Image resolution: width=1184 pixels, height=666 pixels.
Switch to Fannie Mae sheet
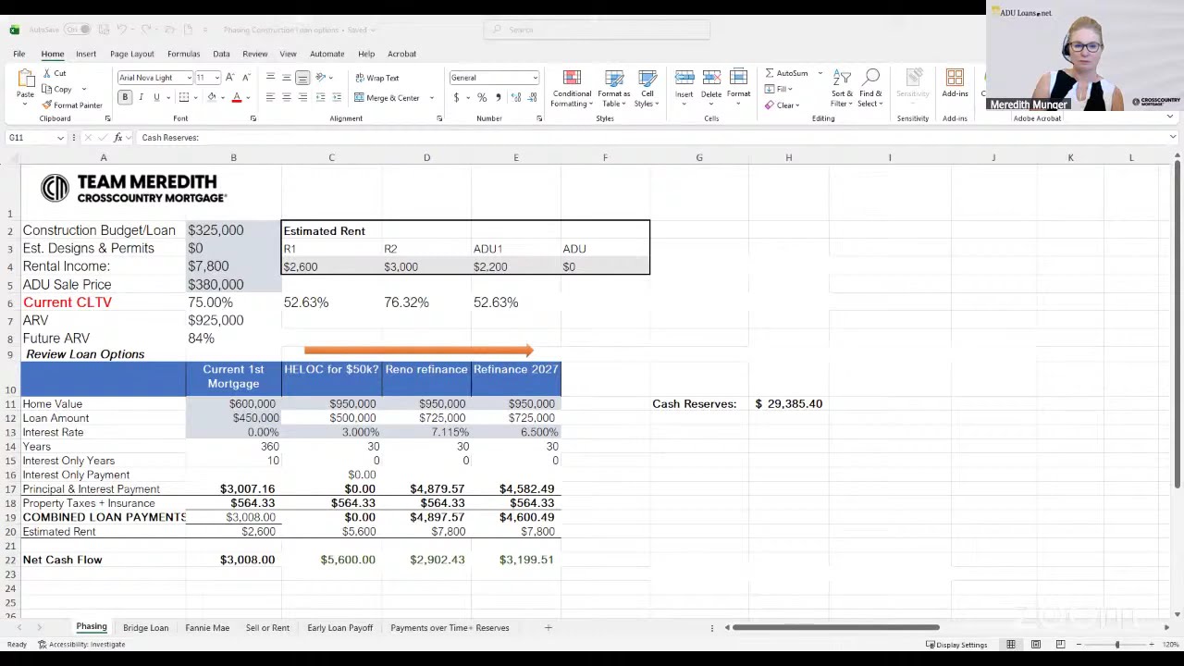(207, 628)
